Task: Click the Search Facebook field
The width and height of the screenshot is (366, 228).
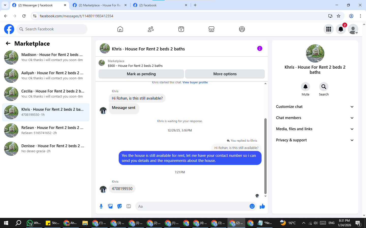Action: (52, 29)
